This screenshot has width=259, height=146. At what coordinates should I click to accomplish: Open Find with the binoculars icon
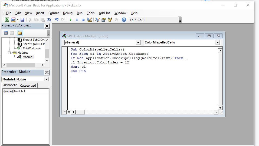tap(49, 20)
